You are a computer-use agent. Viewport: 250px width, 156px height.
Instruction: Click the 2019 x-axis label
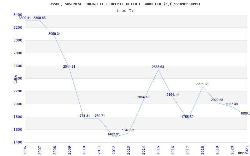point(217,150)
